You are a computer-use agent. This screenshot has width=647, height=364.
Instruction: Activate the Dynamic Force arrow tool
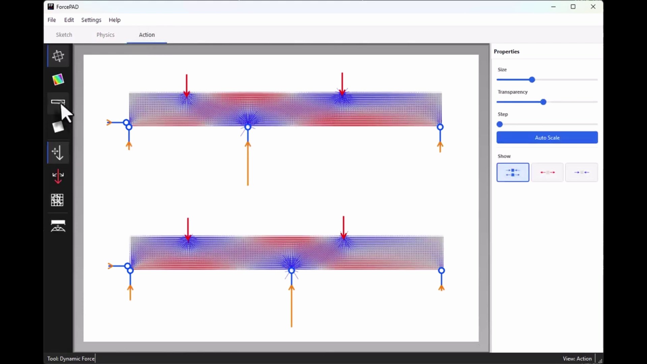click(58, 153)
